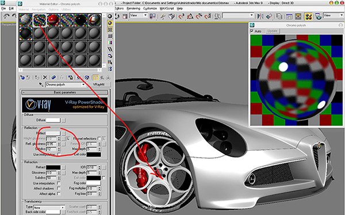Open the Layer Manager icon

click(x=279, y=17)
